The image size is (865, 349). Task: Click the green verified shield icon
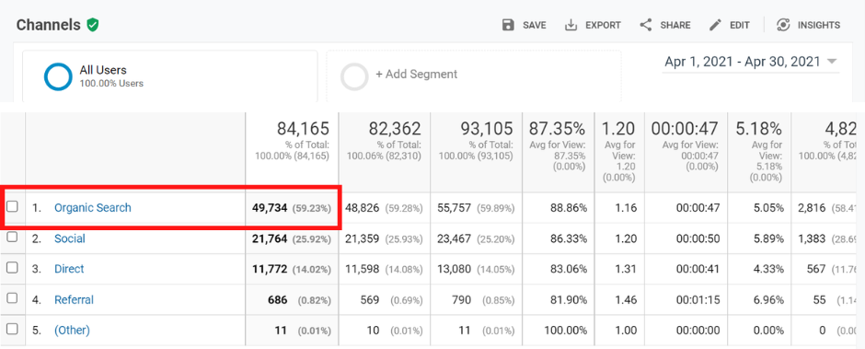93,25
